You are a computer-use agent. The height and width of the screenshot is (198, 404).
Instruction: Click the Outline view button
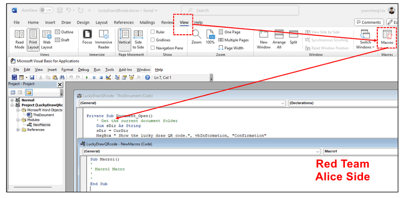(65, 32)
